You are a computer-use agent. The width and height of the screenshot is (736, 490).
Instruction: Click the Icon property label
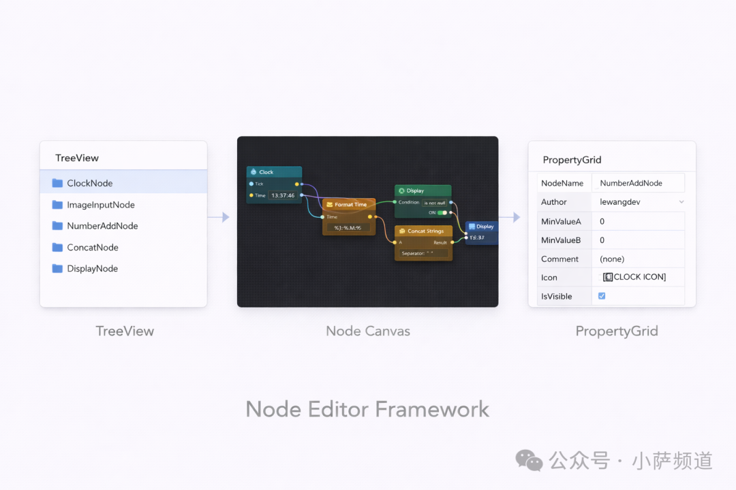point(549,278)
